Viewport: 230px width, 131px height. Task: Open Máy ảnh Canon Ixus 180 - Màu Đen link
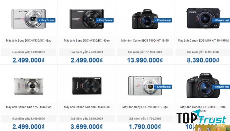[x=87, y=107]
